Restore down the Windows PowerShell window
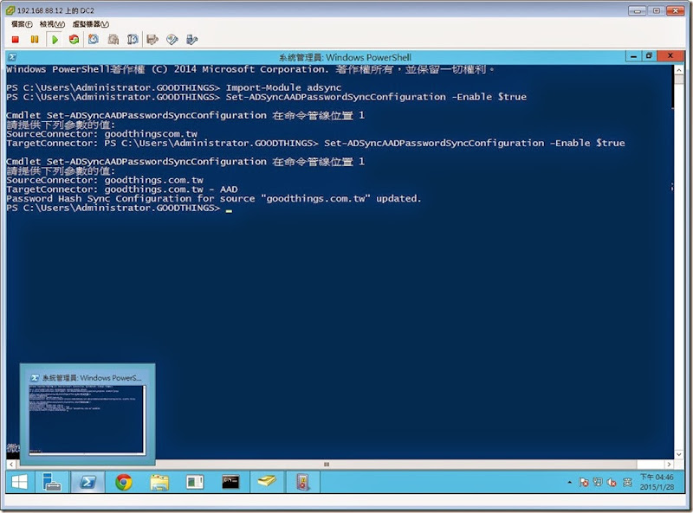The image size is (693, 513). [x=649, y=56]
